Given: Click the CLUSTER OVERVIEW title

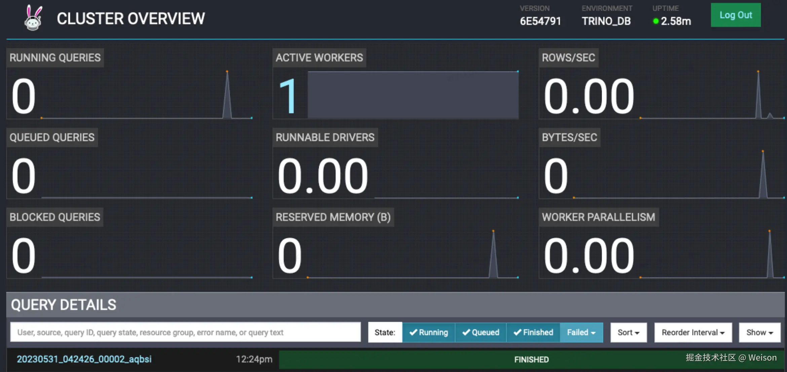Looking at the screenshot, I should pyautogui.click(x=130, y=19).
